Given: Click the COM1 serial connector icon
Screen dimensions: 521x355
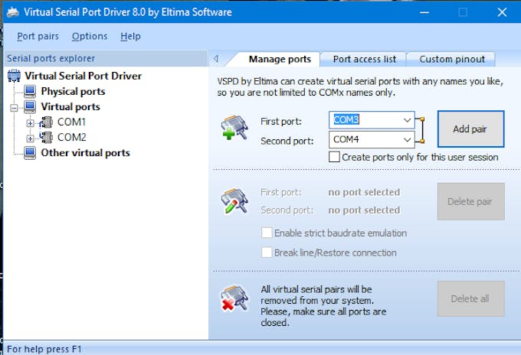Looking at the screenshot, I should pyautogui.click(x=46, y=122).
